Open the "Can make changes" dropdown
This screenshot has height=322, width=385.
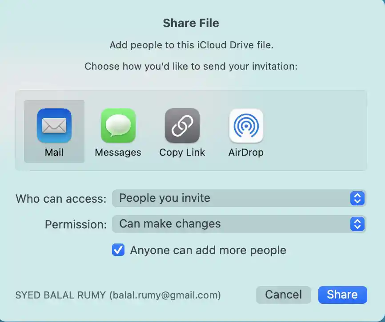pyautogui.click(x=239, y=224)
